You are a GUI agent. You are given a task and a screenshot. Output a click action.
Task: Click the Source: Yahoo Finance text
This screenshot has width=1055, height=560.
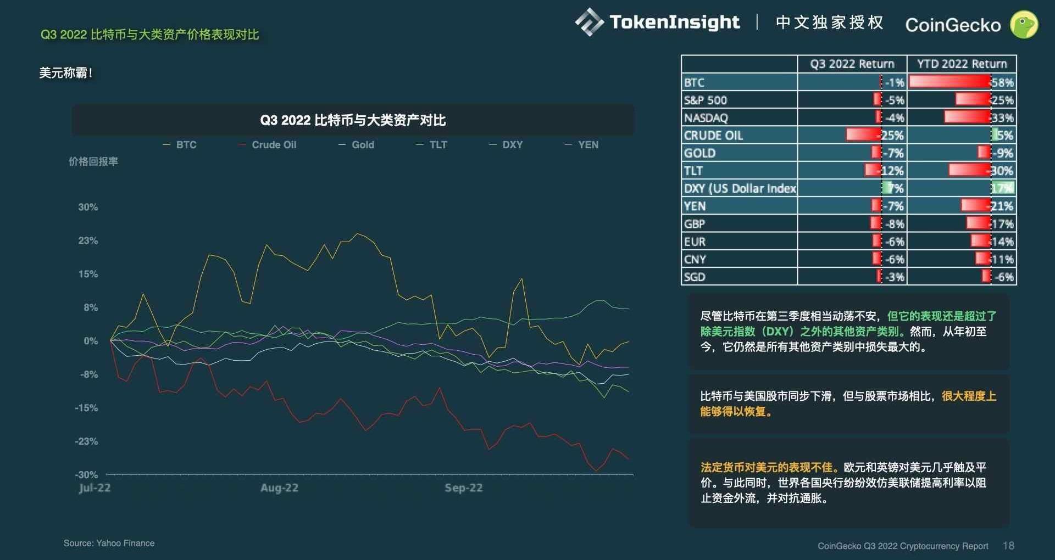click(109, 543)
